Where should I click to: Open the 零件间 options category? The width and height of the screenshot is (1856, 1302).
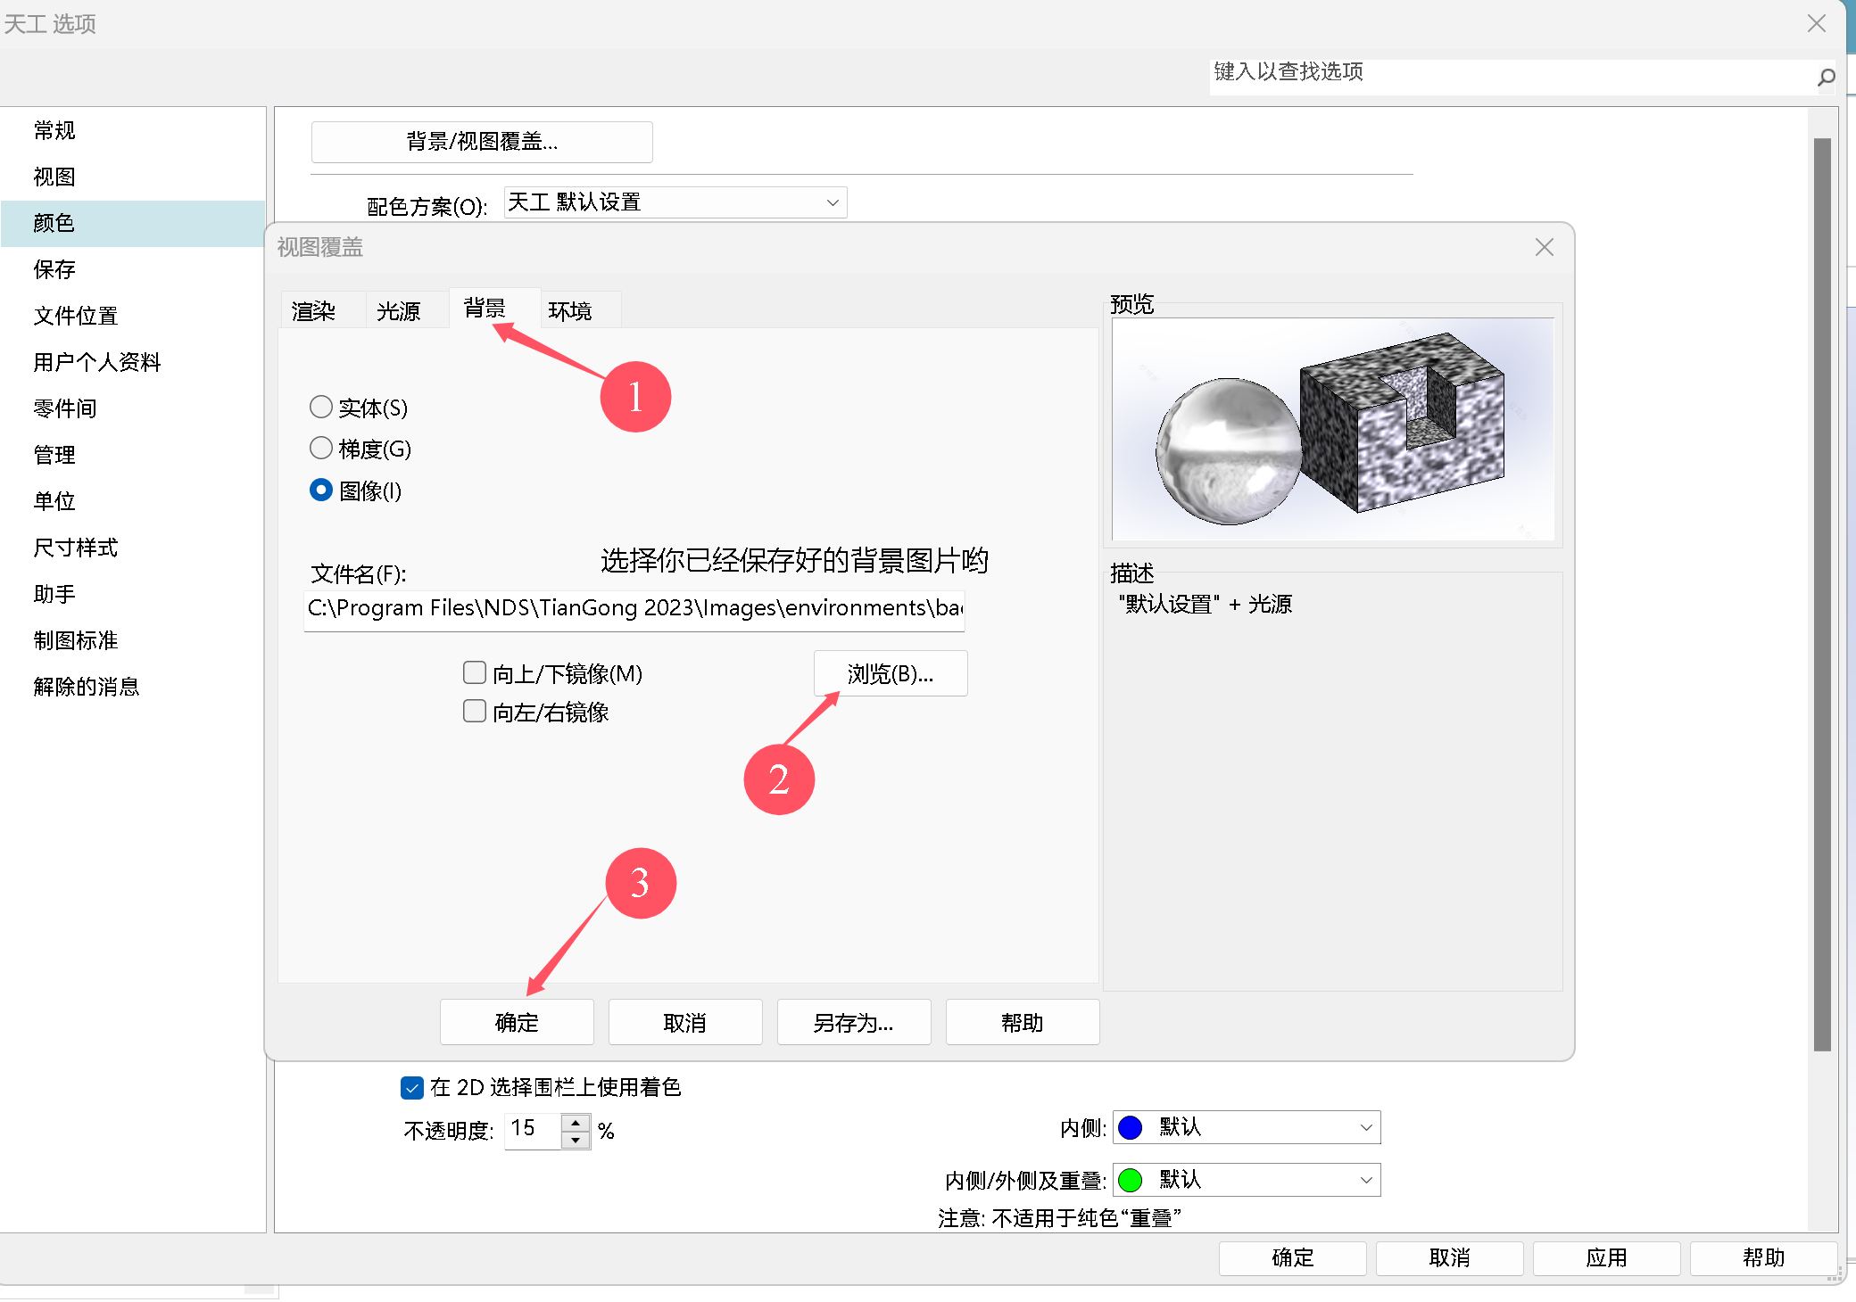133,408
